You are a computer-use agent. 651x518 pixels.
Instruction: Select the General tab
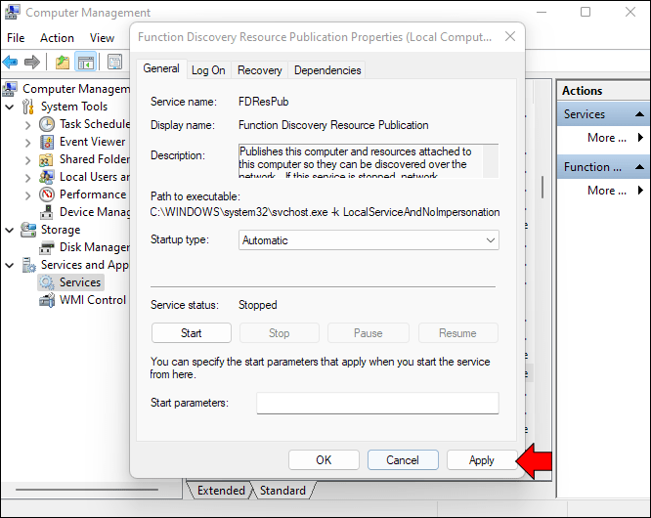[x=161, y=68]
